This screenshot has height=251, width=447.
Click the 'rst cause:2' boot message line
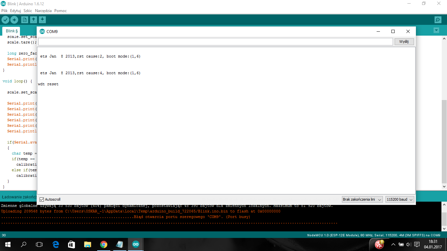coord(90,57)
